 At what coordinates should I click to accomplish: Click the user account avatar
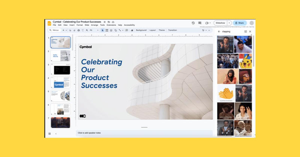(x=252, y=23)
